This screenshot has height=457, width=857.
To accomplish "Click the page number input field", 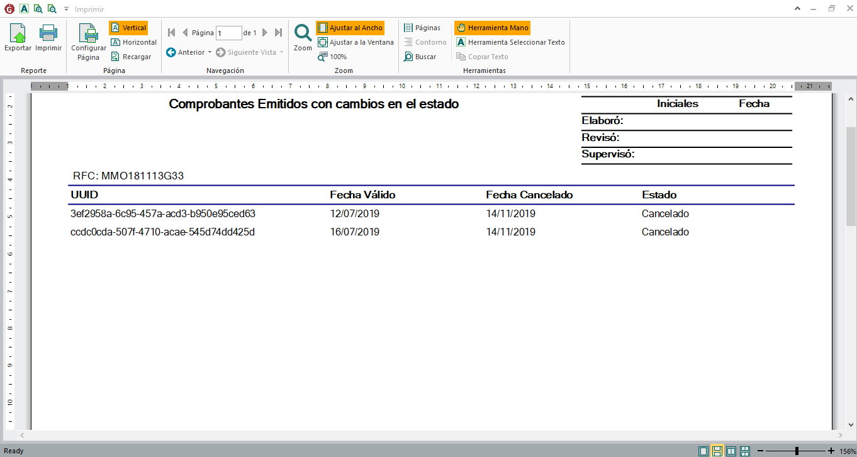I will (228, 33).
